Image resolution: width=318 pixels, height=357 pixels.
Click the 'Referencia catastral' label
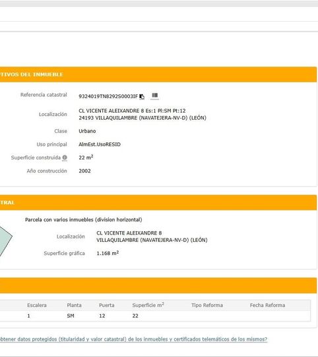44,95
